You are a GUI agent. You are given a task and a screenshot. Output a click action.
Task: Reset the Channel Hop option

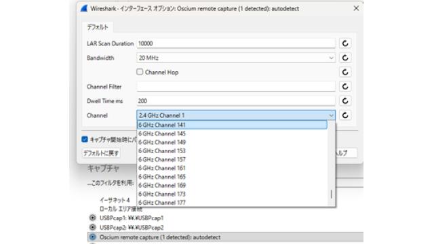tap(345, 73)
